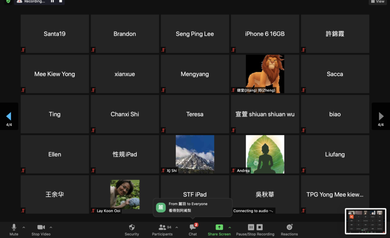Viewport: 390px width, 238px height.
Task: Click the stop recording icon in bottom toolbar
Action: [259, 227]
